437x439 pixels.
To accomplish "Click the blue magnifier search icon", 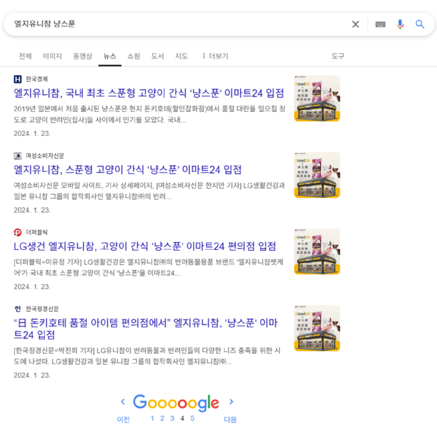I will 420,25.
